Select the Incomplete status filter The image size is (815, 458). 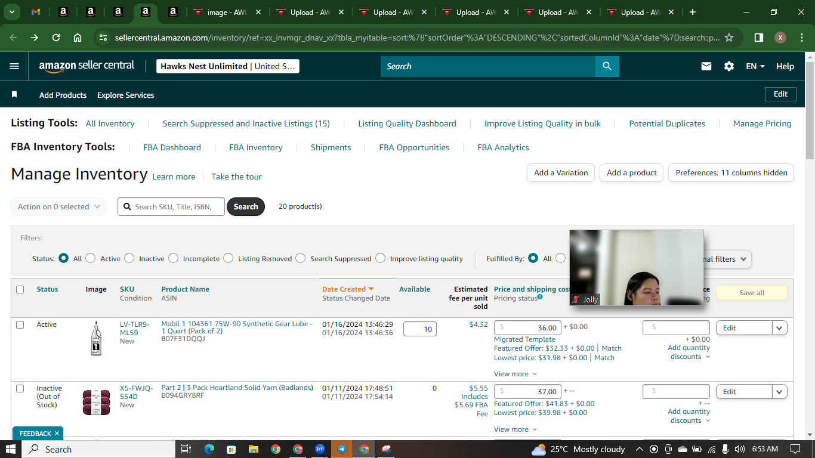(x=174, y=258)
